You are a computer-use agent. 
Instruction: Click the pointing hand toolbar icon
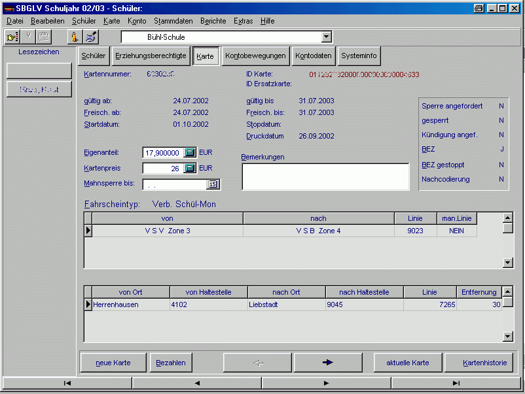pyautogui.click(x=12, y=37)
